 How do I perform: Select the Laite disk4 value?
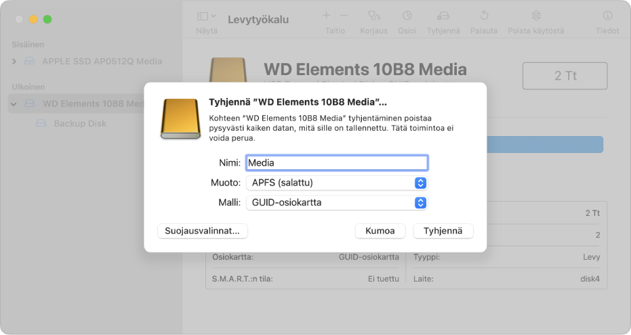(x=590, y=279)
